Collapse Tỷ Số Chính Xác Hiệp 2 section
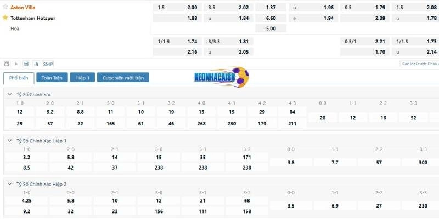Screen dimensions: 439x219 [x=9, y=184]
